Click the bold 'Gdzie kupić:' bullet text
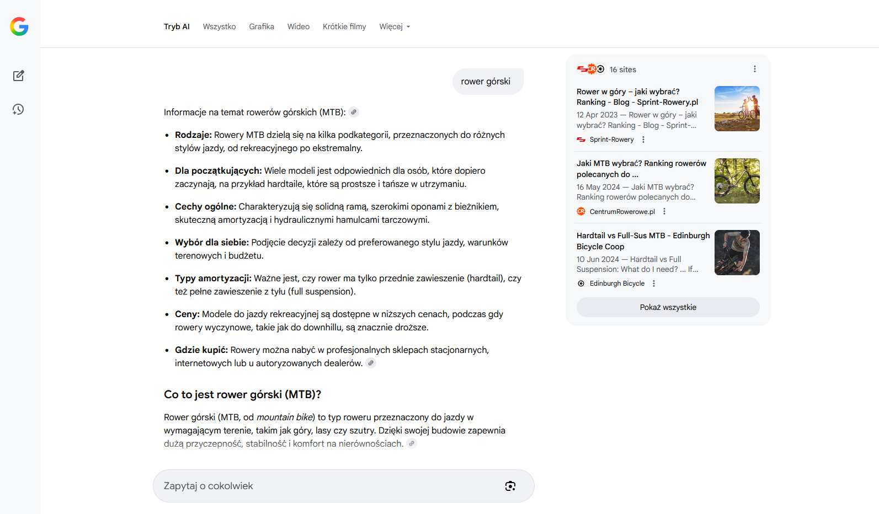Viewport: 879px width, 514px height. pyautogui.click(x=201, y=350)
